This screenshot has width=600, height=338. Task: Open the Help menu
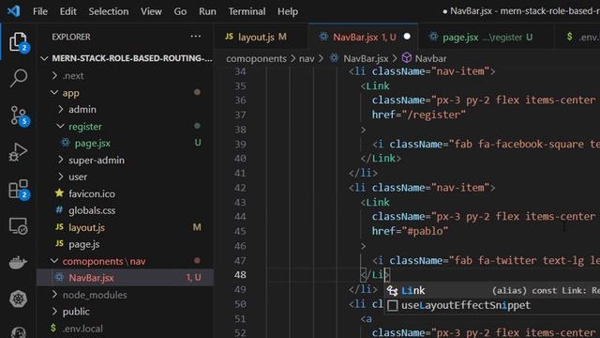point(288,11)
